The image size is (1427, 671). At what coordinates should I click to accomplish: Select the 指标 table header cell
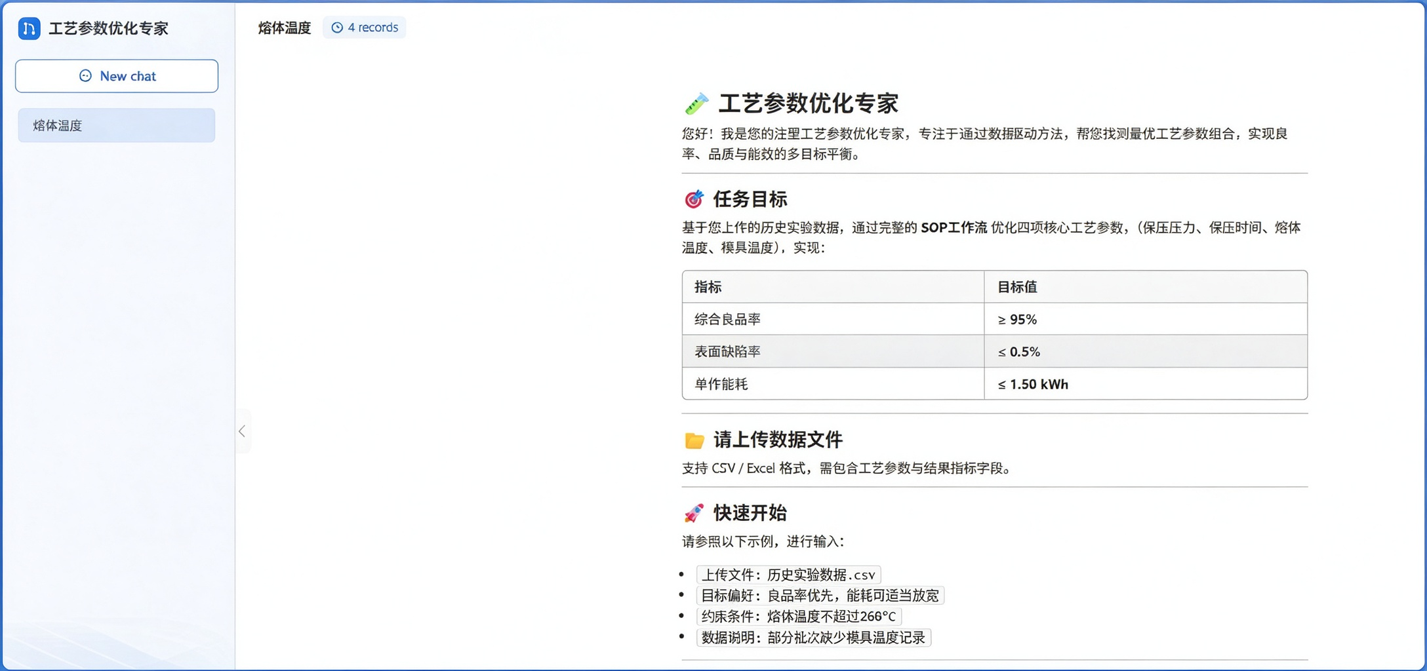[833, 287]
